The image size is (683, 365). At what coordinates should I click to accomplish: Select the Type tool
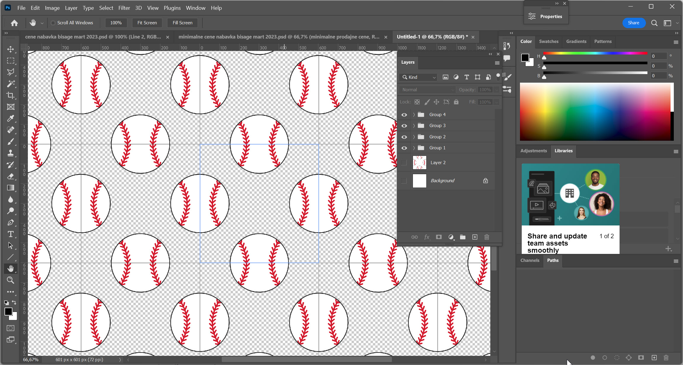click(11, 234)
